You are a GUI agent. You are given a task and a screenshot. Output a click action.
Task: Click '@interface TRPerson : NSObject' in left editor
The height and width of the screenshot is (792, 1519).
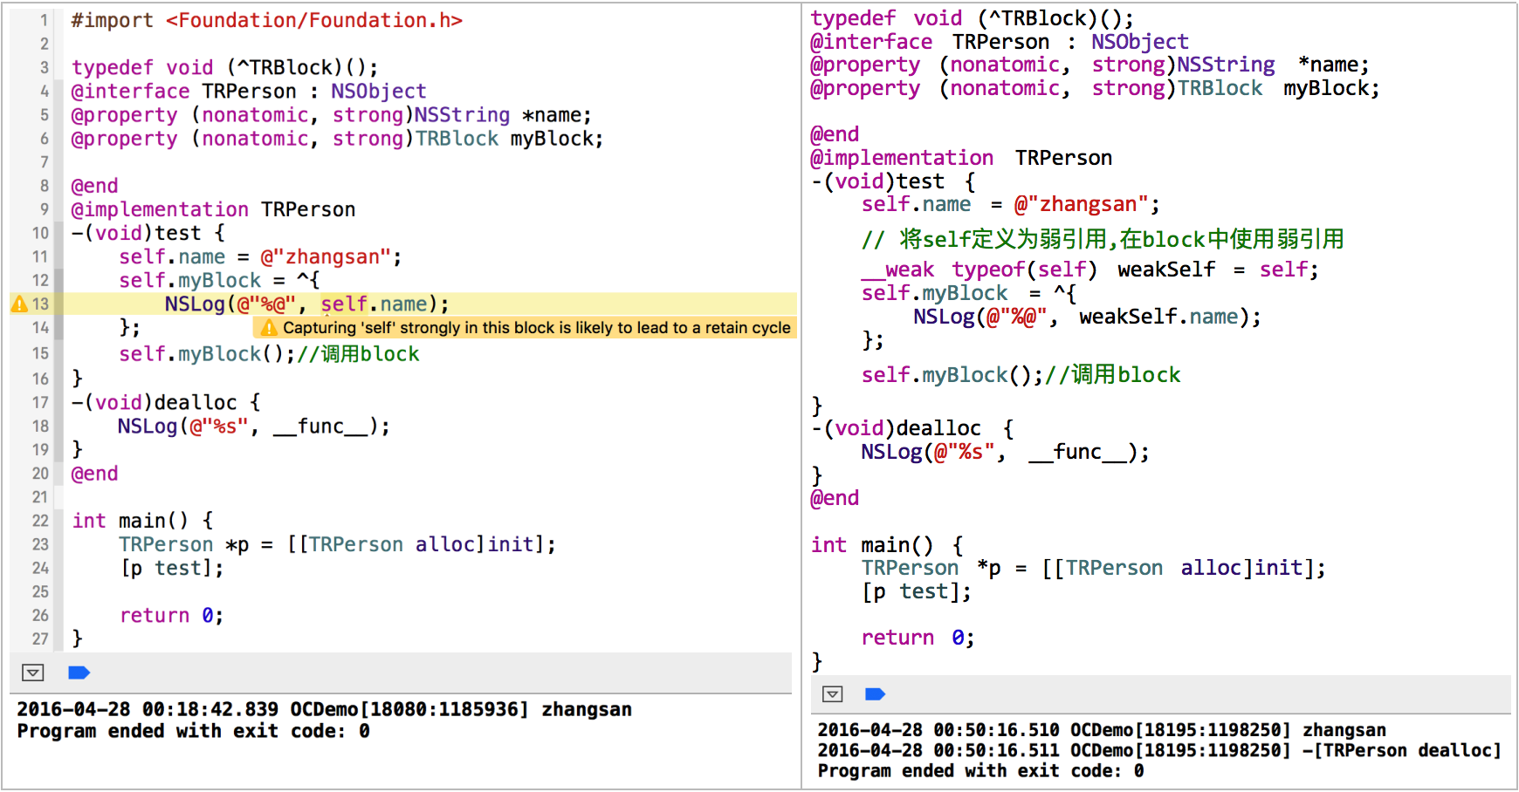[249, 91]
